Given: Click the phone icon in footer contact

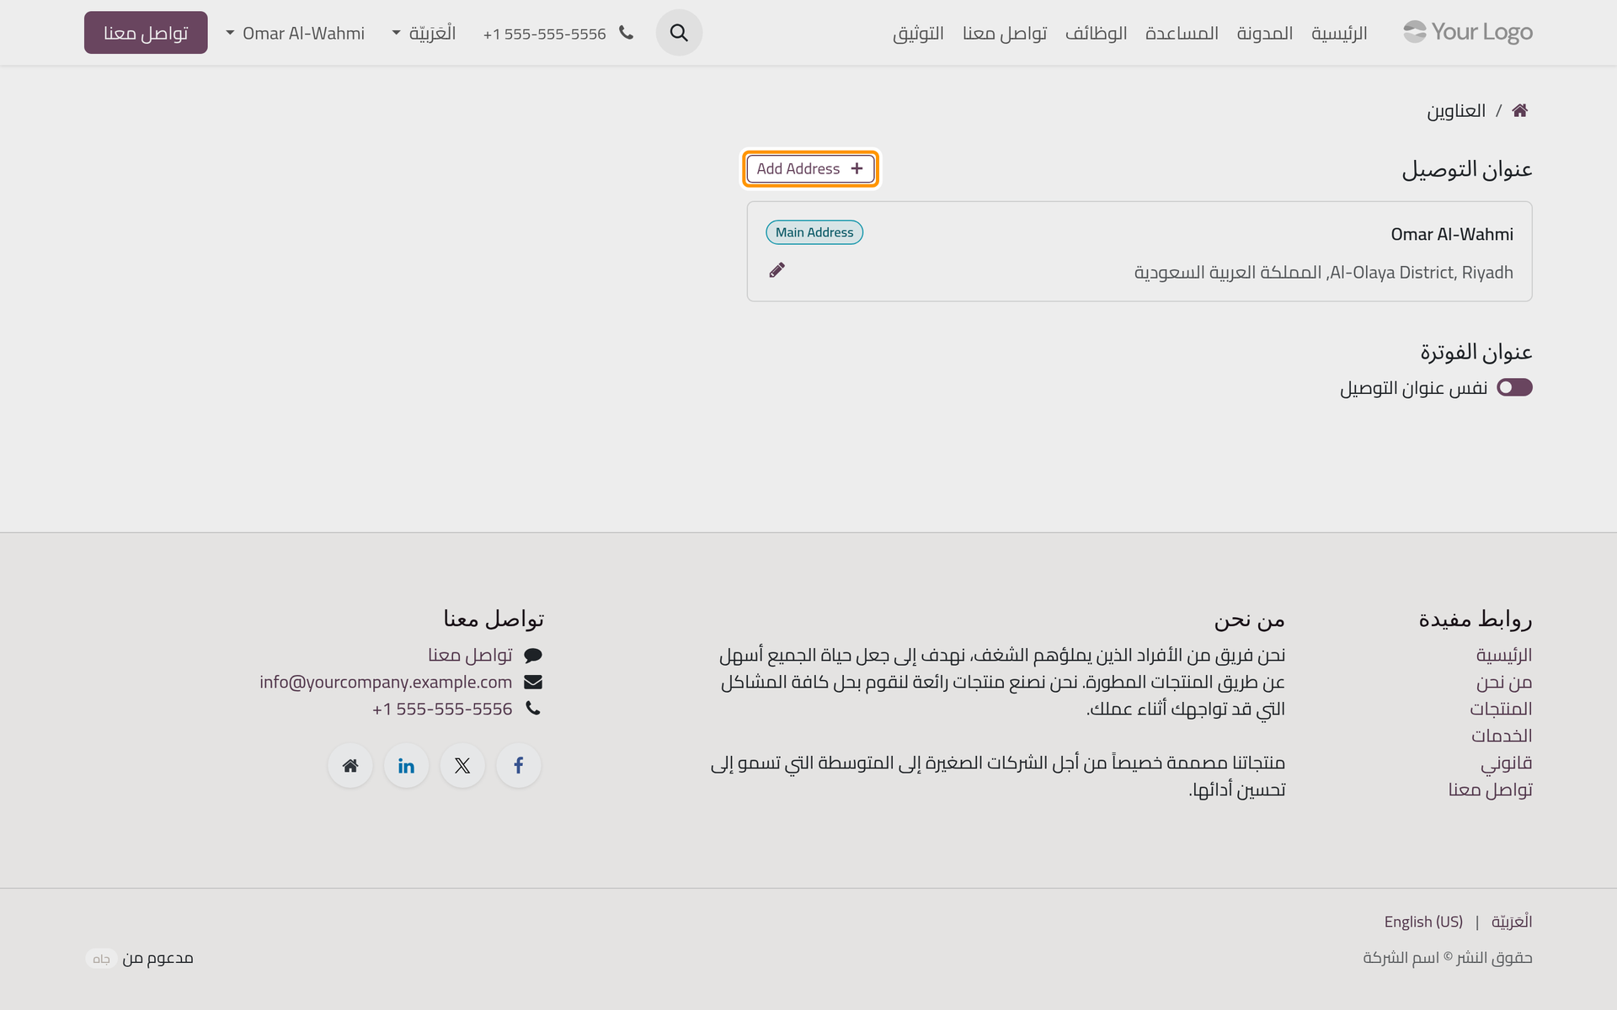Looking at the screenshot, I should click(533, 709).
